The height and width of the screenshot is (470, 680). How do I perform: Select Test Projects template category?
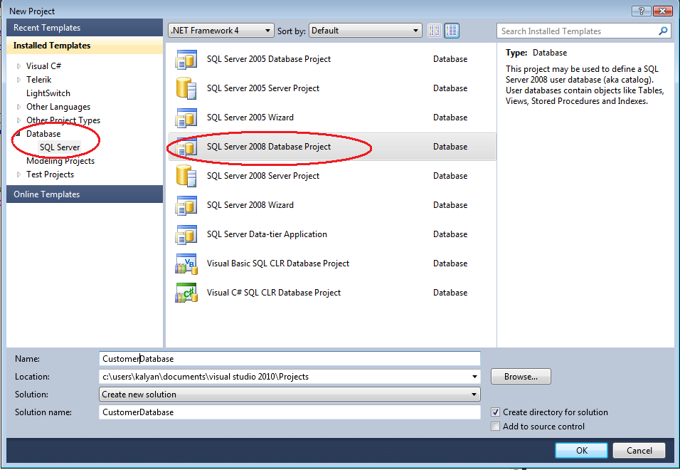pos(50,174)
